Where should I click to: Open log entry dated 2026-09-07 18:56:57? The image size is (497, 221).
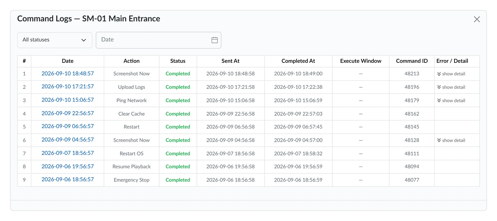pyautogui.click(x=68, y=153)
